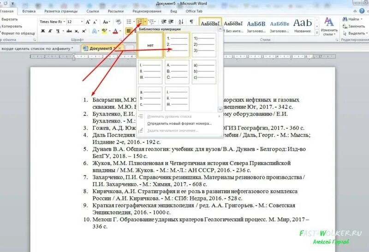Click the Заменить button
This screenshot has height=252, width=369.
(x=353, y=26)
